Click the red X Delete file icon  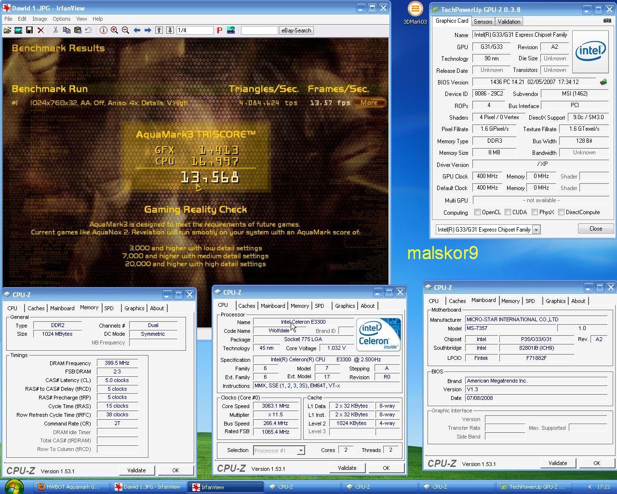click(40, 30)
